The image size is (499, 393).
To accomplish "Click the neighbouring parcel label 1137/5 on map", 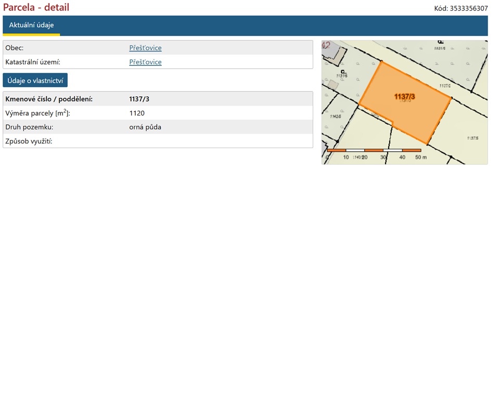I will 472,138.
